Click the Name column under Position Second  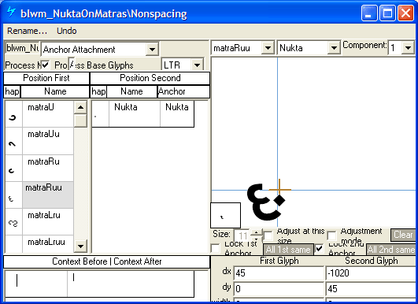[131, 91]
